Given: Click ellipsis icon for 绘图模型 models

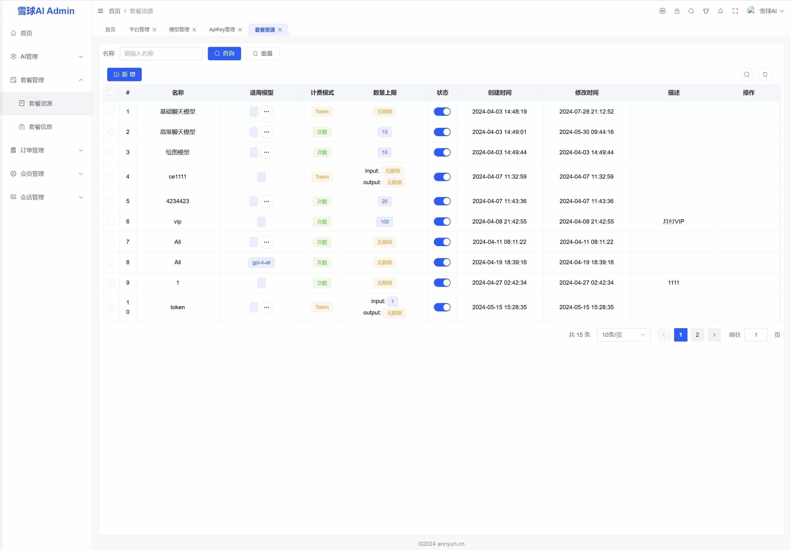Looking at the screenshot, I should click(x=266, y=152).
